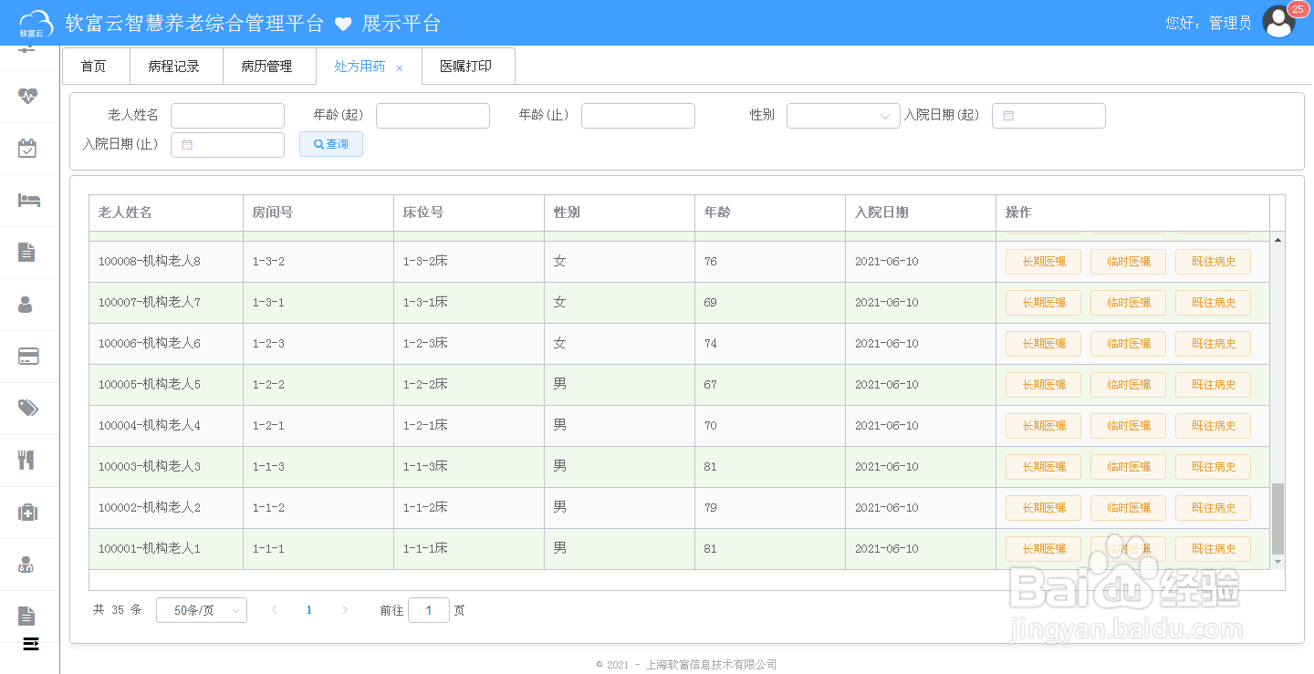Click the person silhouette sidebar icon

26,305
